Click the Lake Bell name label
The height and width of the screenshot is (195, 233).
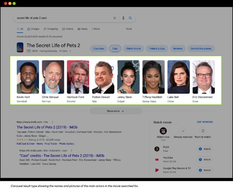[x=173, y=97]
